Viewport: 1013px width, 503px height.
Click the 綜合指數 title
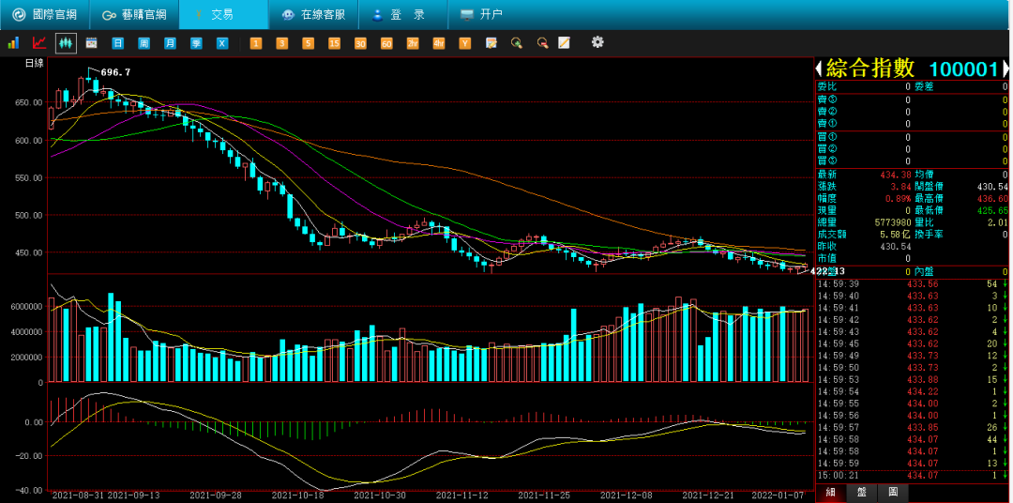(x=870, y=69)
